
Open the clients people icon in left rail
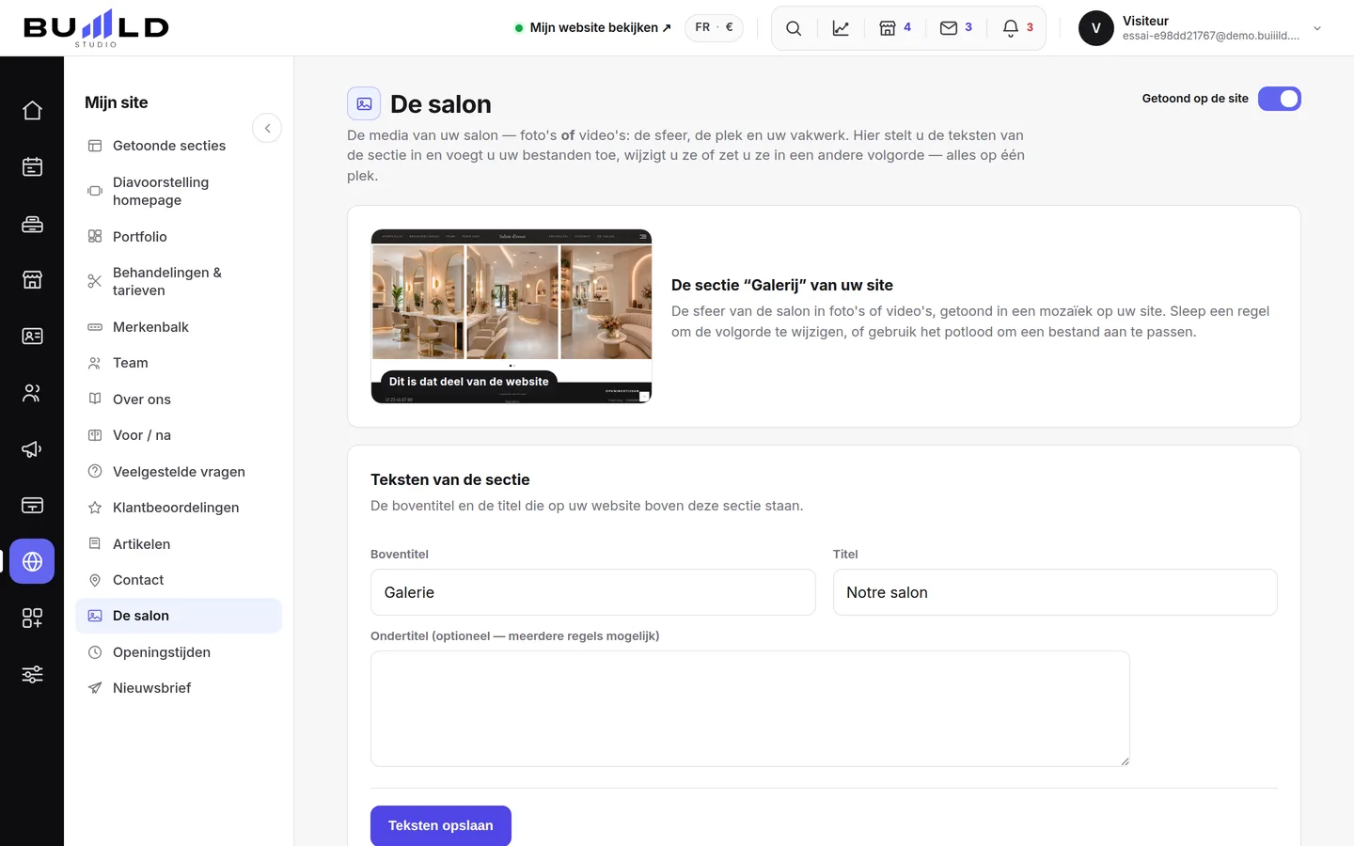32,393
